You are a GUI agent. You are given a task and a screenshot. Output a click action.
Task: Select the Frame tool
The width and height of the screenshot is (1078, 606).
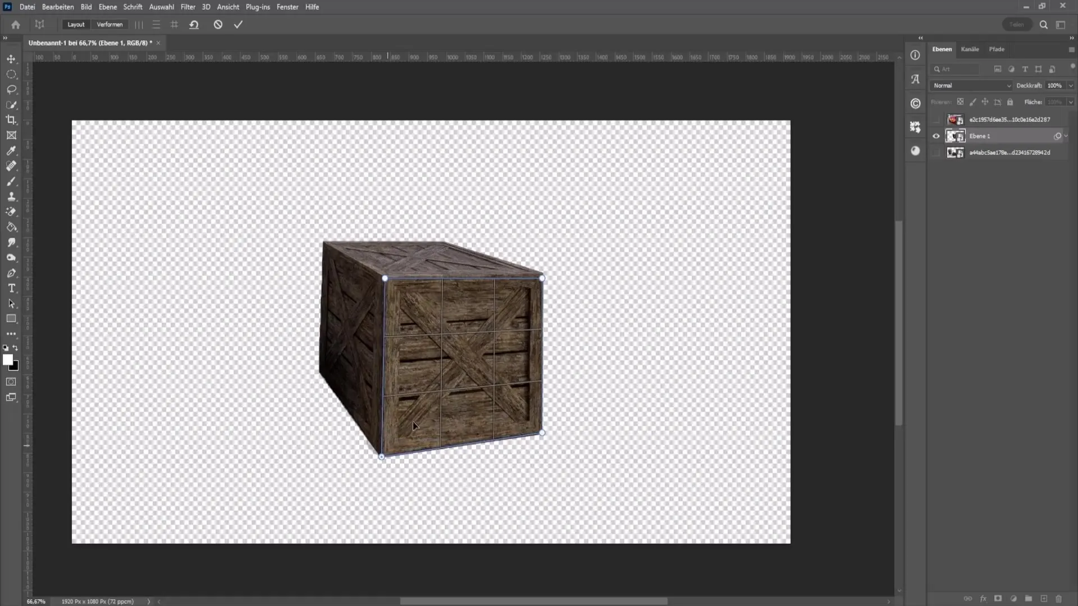(x=11, y=135)
